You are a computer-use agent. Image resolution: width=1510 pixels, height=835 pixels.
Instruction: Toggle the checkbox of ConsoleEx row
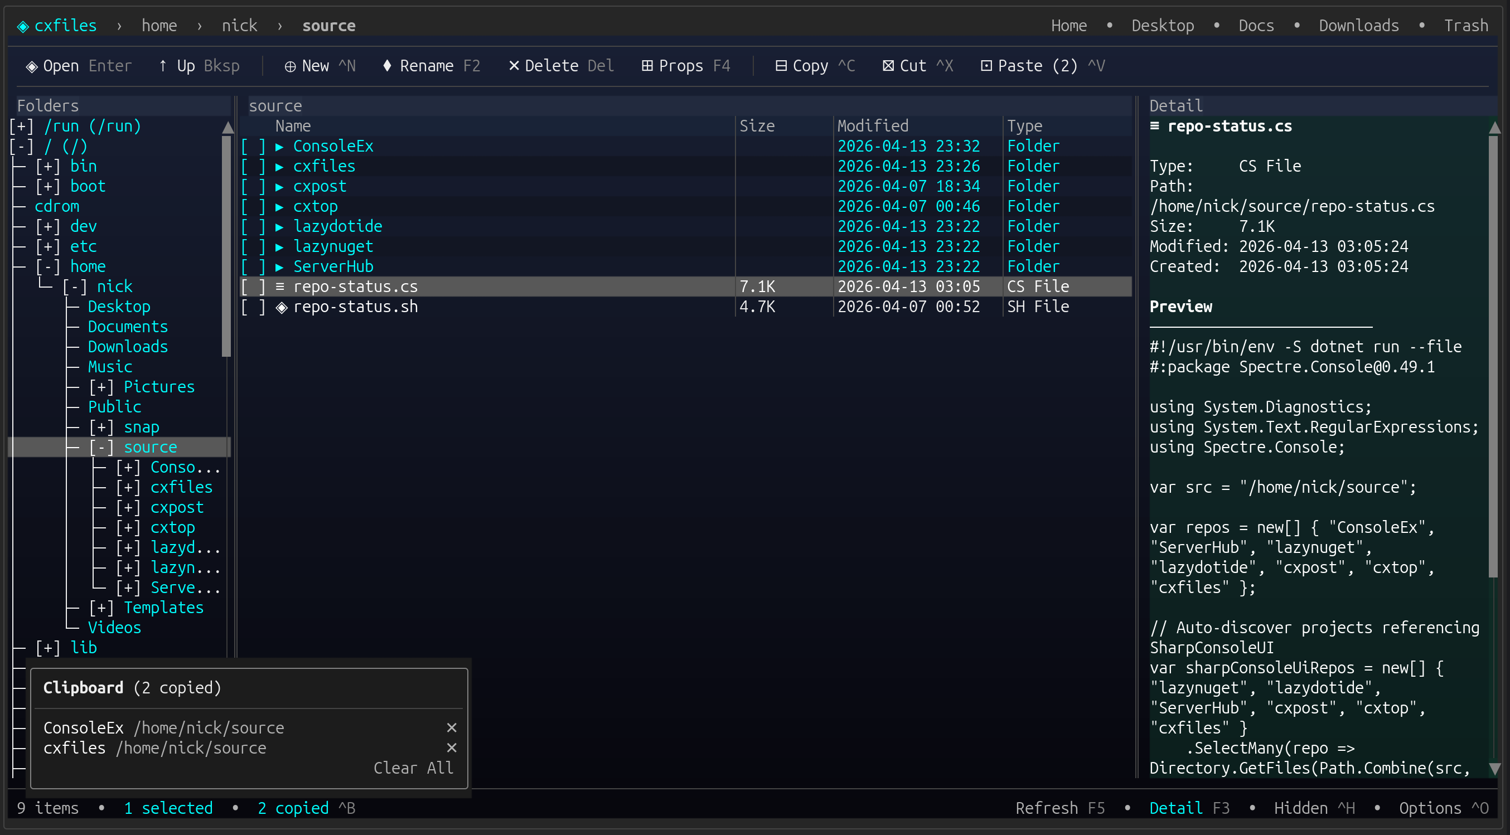[x=253, y=147]
